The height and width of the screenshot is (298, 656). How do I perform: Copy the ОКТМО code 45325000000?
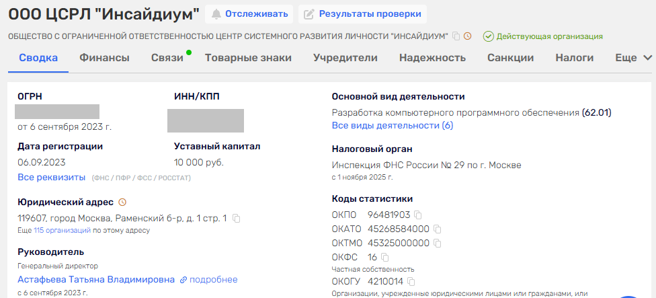(437, 243)
